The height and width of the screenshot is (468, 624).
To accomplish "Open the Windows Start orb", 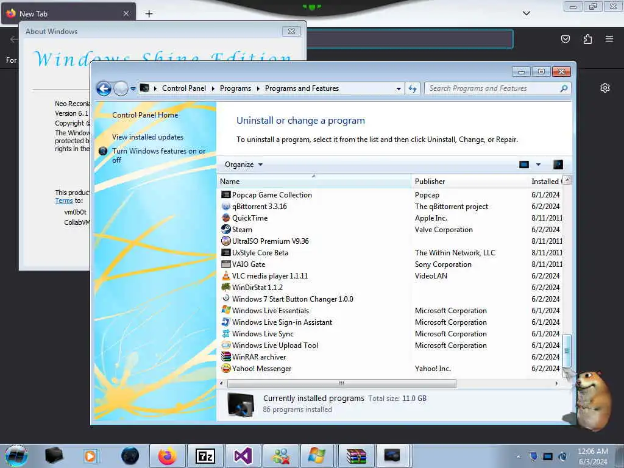I will coord(16,456).
